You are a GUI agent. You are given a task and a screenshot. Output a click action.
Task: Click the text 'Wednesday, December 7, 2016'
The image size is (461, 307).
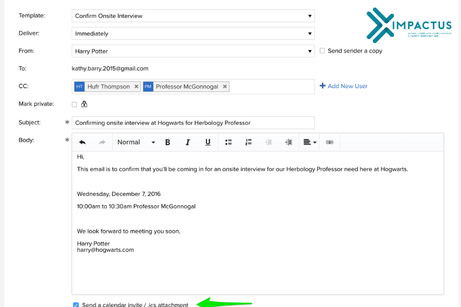tap(119, 194)
